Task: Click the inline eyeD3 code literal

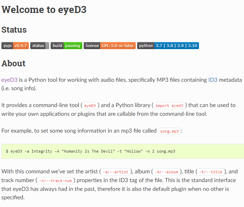Action: (x=90, y=105)
